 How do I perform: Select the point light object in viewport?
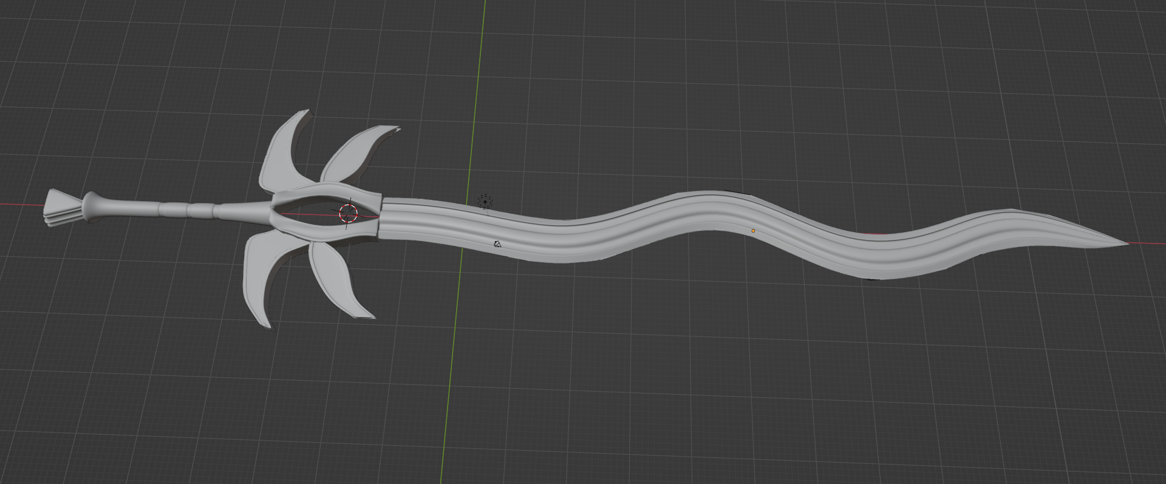click(x=485, y=202)
